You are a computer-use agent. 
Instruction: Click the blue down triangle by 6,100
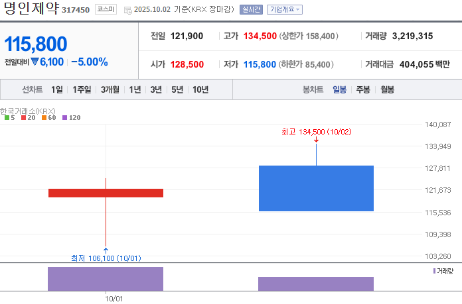[x=35, y=62]
